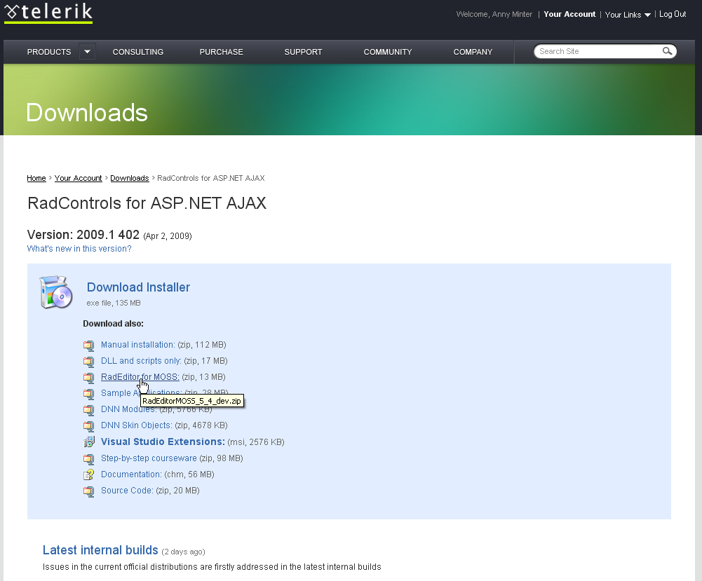Click the Log Out link
This screenshot has width=702, height=581.
[673, 14]
